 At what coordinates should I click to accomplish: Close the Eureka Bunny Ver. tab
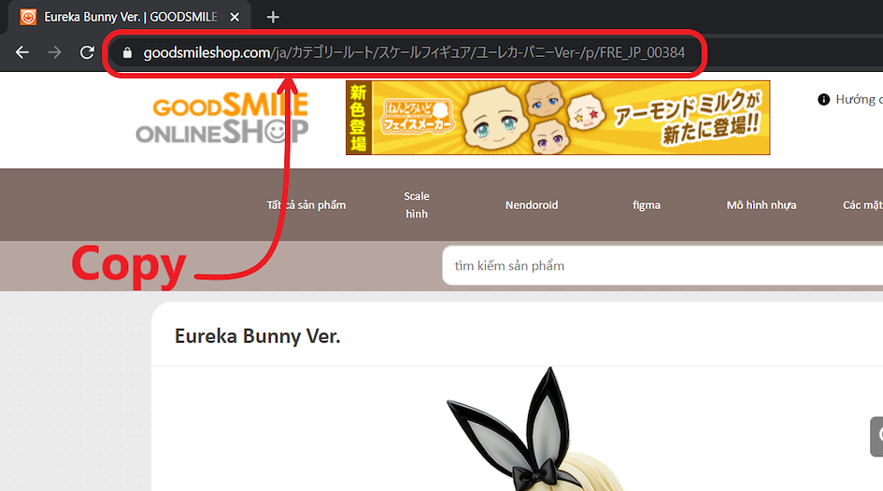(x=235, y=18)
